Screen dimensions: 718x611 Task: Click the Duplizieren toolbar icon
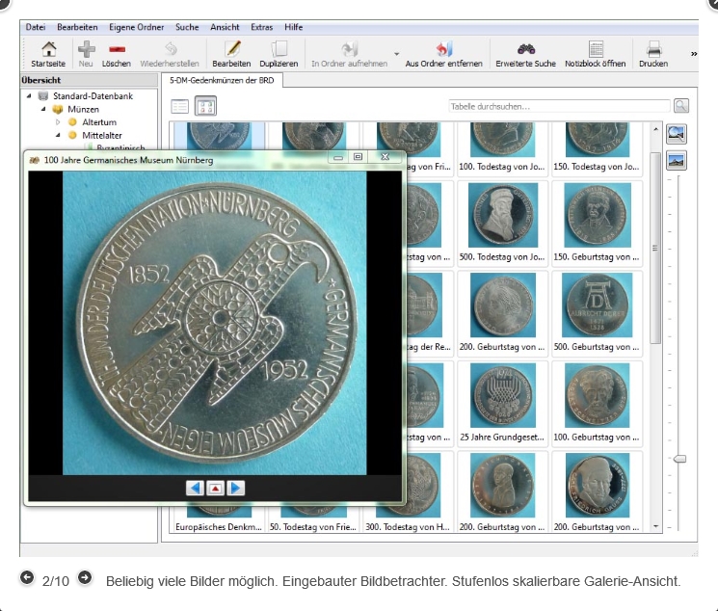(279, 49)
